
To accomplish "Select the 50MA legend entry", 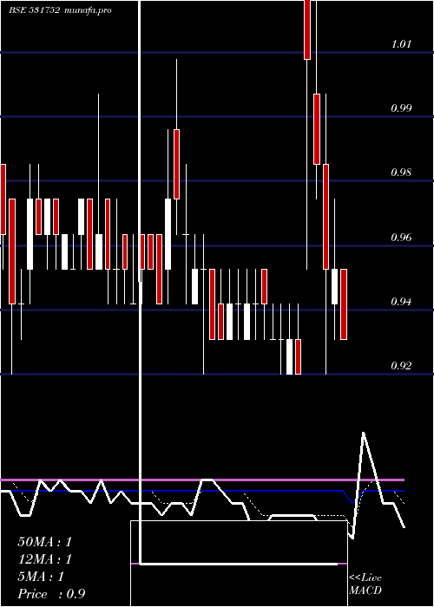I will point(44,542).
